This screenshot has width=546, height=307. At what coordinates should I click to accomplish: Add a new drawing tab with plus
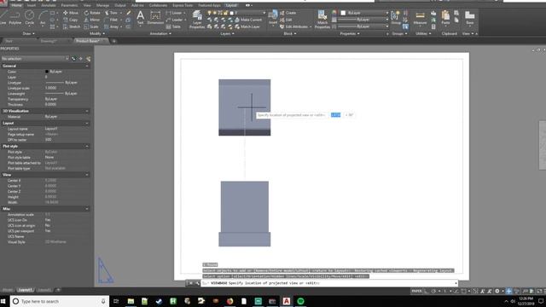click(113, 41)
